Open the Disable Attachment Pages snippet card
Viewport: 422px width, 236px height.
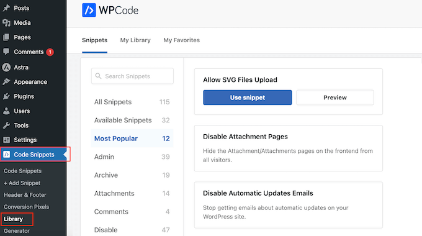(288, 148)
